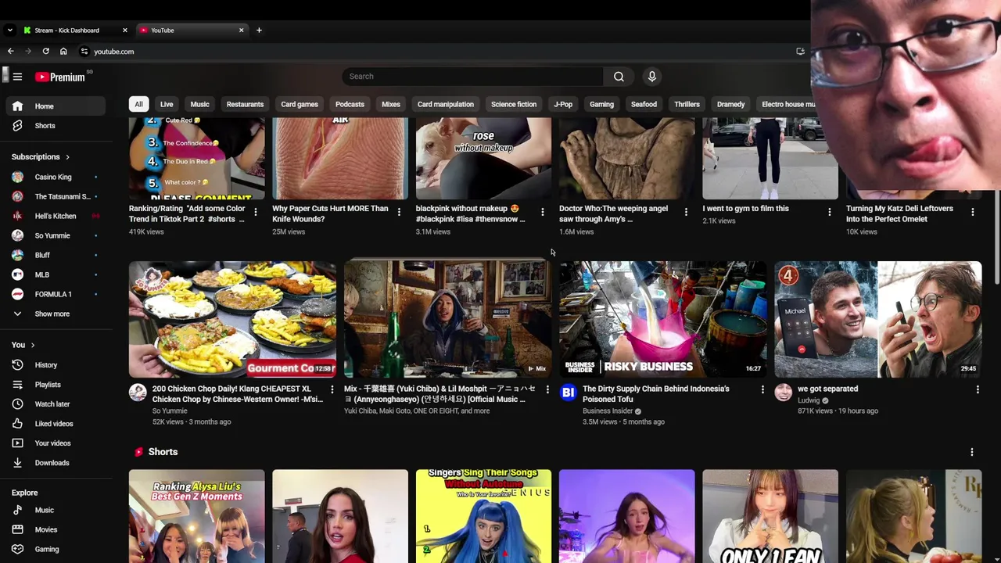This screenshot has width=1001, height=563.
Task: Close the Stream - Kick Dashboard tab
Action: pos(124,30)
